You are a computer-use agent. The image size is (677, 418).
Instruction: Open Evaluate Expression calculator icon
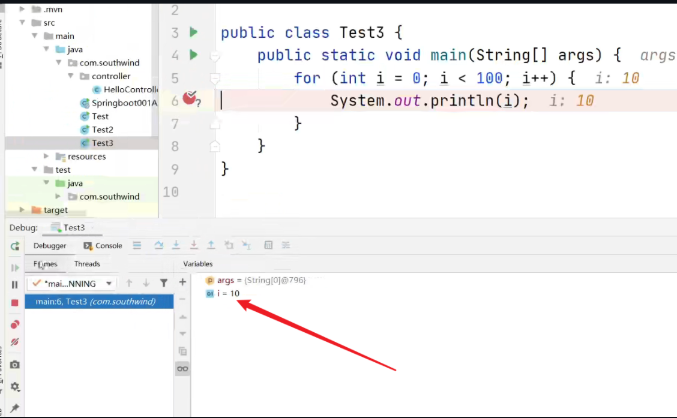[268, 245]
